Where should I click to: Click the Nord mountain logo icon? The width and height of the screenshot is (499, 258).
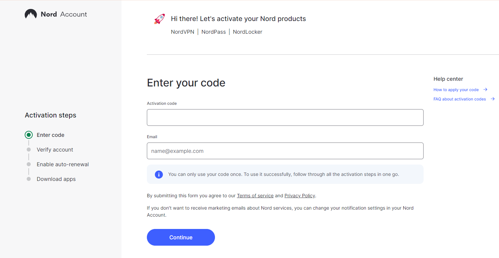pyautogui.click(x=31, y=14)
